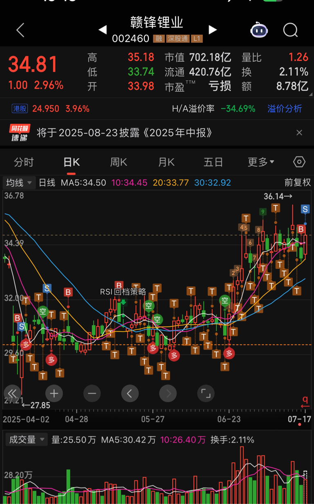The height and width of the screenshot is (504, 314).
Task: Open the robot AI assistant icon
Action: tap(259, 30)
